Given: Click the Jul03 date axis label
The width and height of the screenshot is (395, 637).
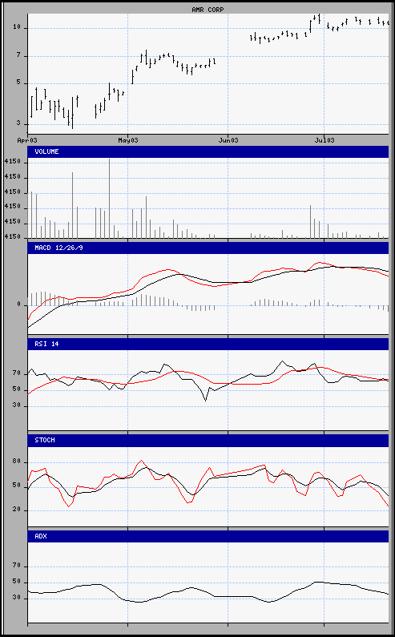Looking at the screenshot, I should [x=324, y=140].
